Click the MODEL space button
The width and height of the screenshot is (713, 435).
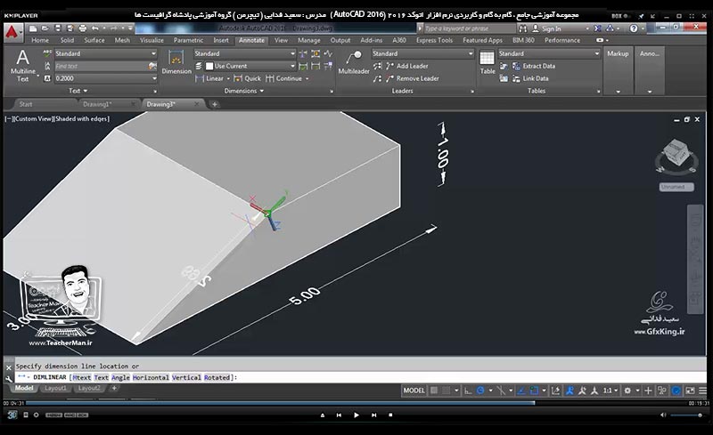414,391
